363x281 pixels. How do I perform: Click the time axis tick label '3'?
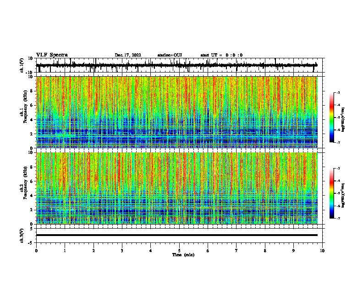coord(122,251)
